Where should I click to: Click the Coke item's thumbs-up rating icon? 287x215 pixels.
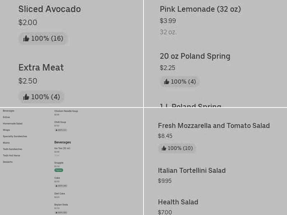tap(61, 186)
